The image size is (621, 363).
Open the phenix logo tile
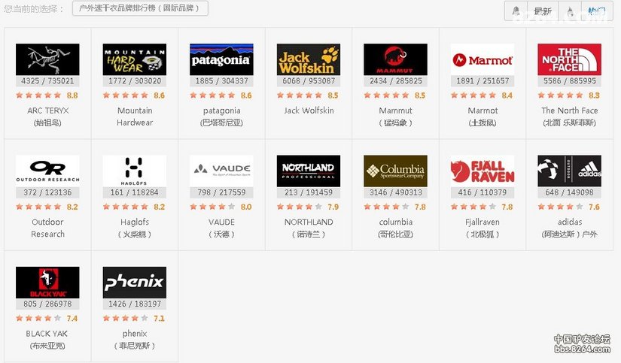click(135, 283)
